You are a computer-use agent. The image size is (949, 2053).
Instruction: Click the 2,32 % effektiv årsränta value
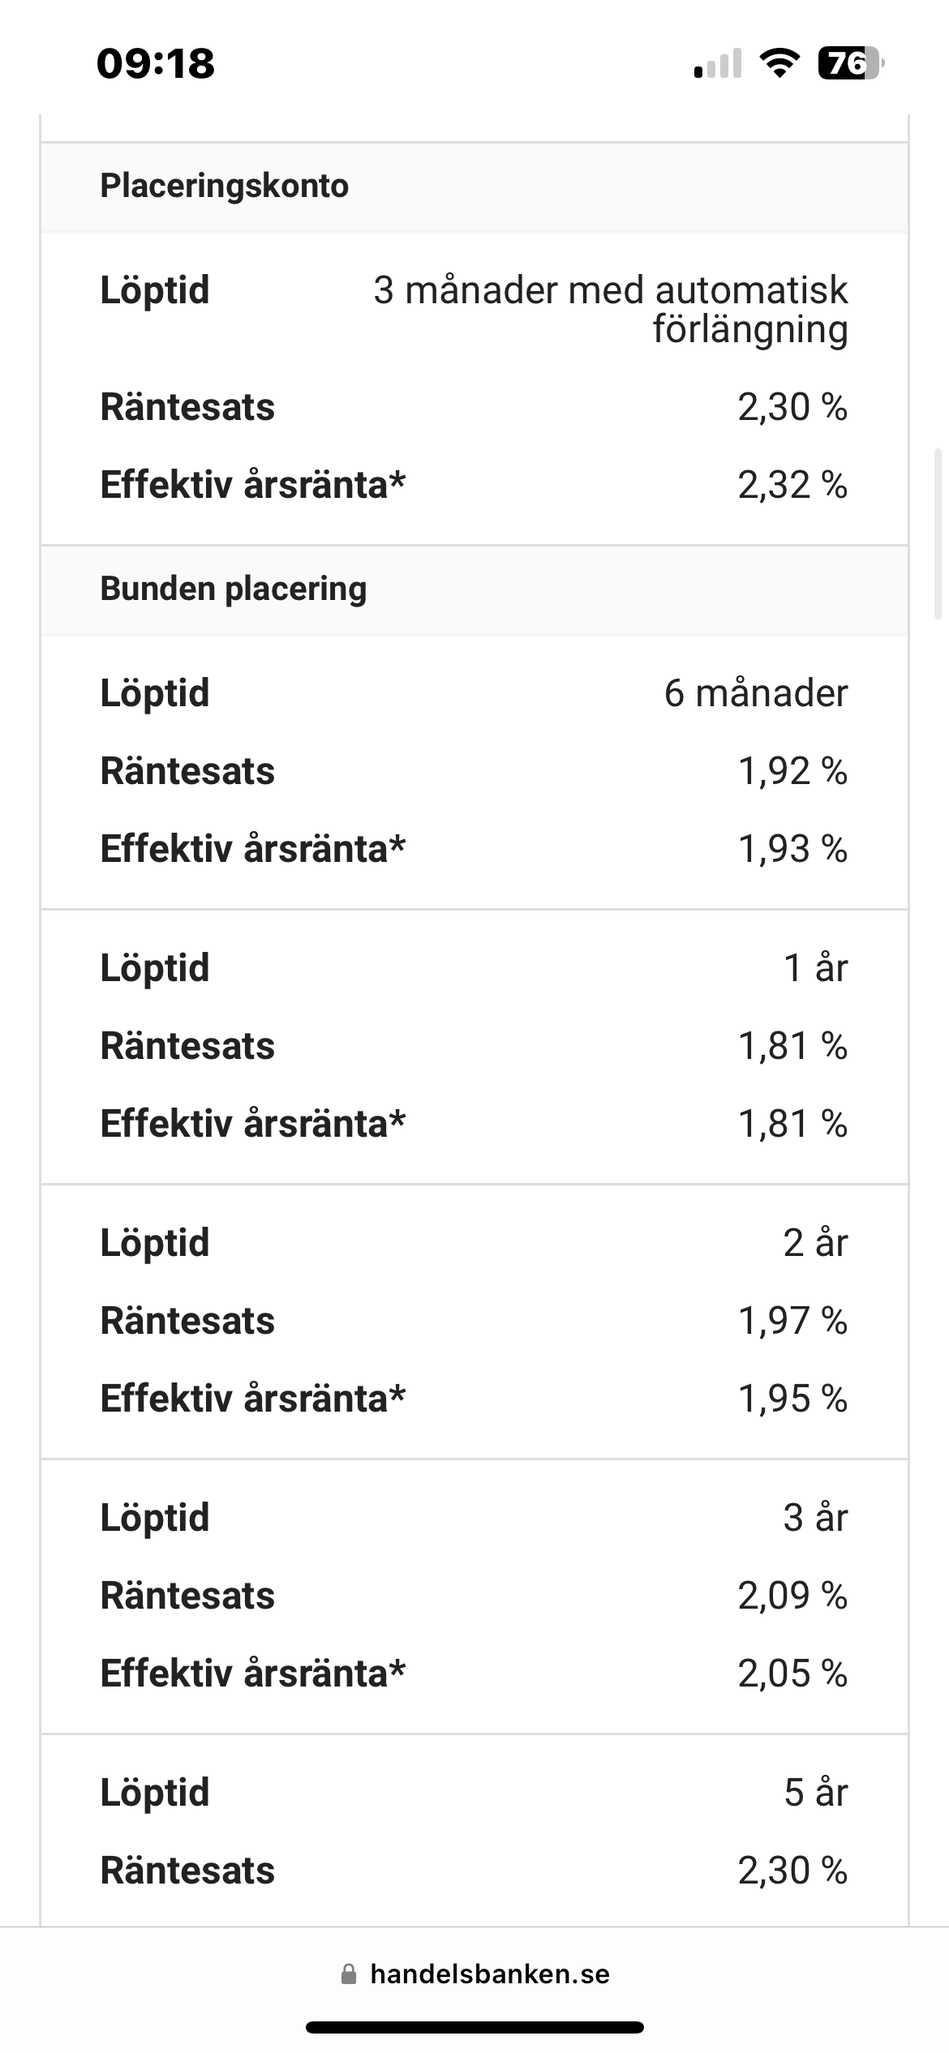[792, 485]
